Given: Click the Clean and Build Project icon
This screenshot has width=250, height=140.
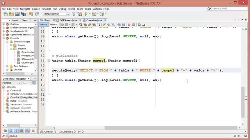Looking at the screenshot, I should [80, 14].
